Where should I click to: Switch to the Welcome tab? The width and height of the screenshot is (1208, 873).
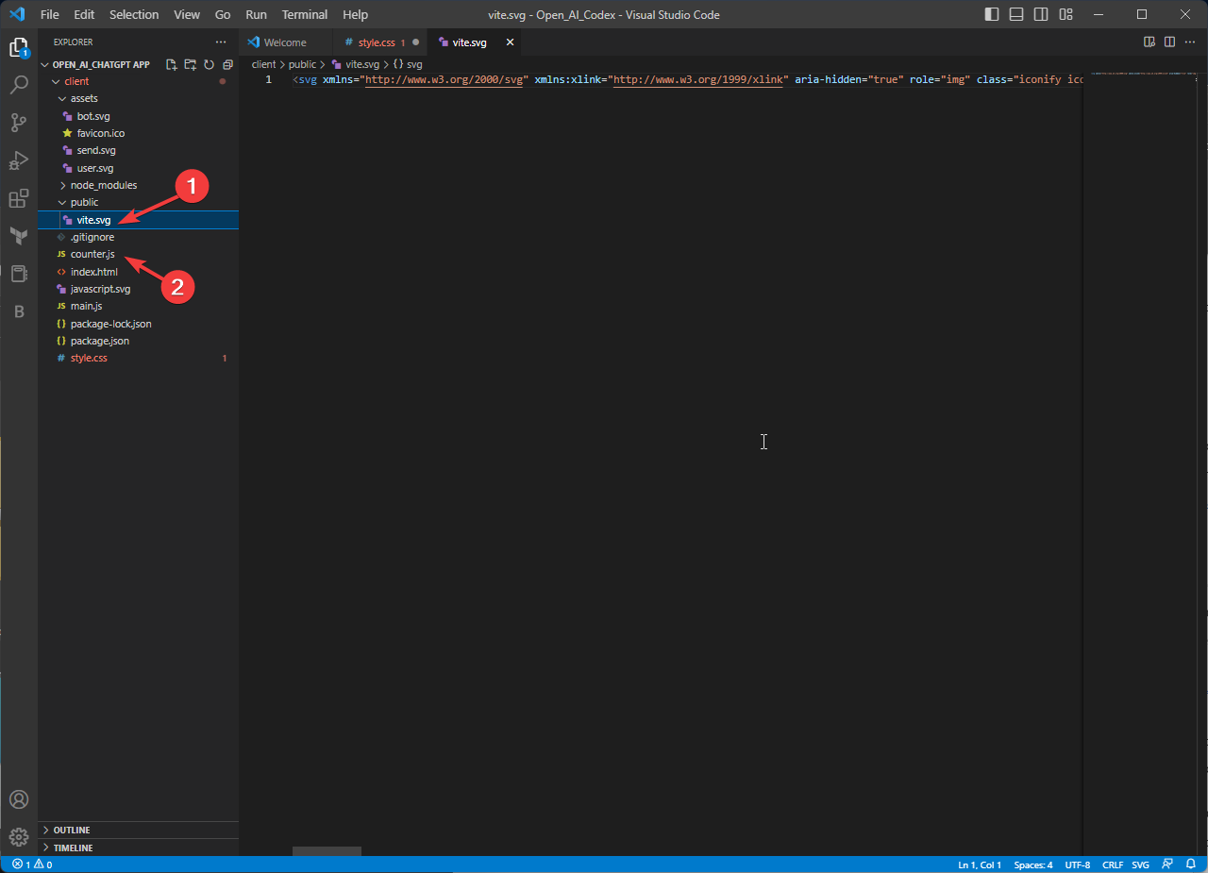click(286, 42)
